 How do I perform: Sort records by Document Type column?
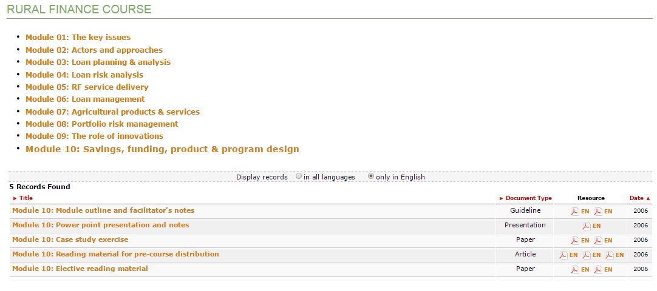tap(528, 198)
